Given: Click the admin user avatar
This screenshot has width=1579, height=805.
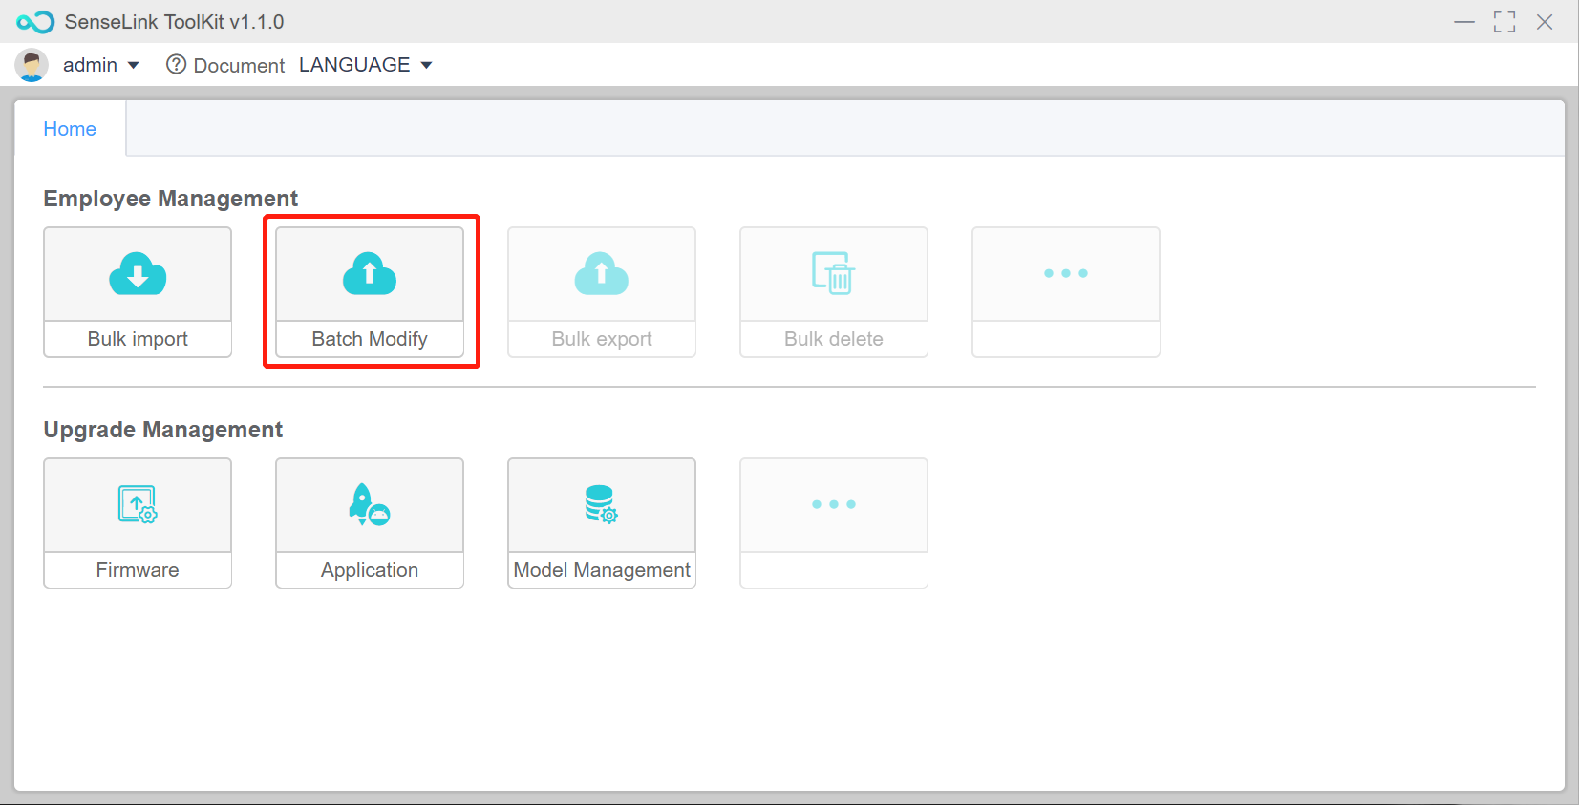Looking at the screenshot, I should click(x=32, y=65).
